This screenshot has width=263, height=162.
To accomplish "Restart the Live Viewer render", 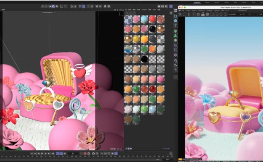I will click(x=184, y=14).
